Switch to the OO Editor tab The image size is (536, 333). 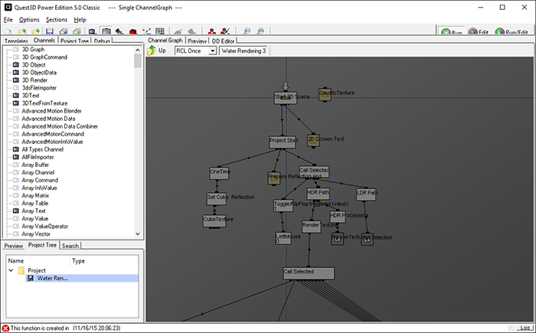pos(224,41)
